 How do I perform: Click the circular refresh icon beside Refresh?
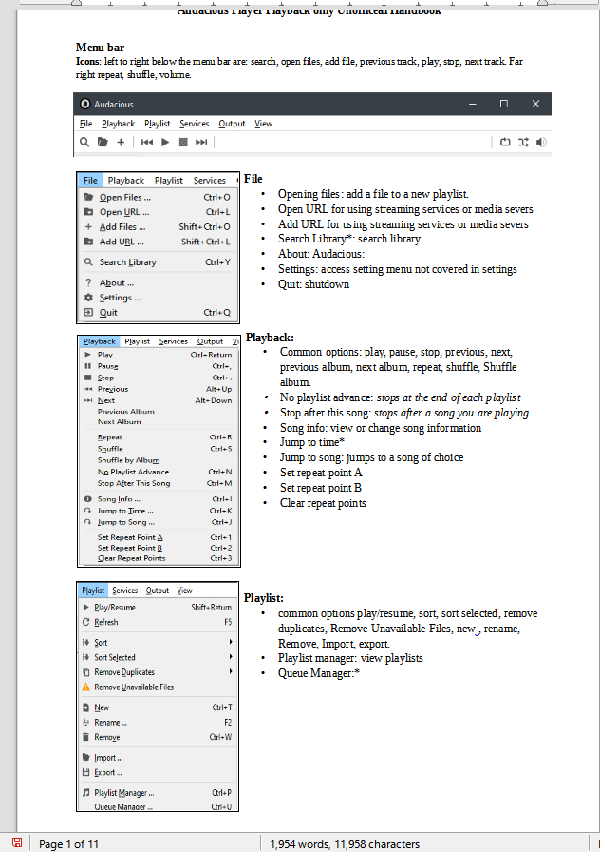(85, 622)
